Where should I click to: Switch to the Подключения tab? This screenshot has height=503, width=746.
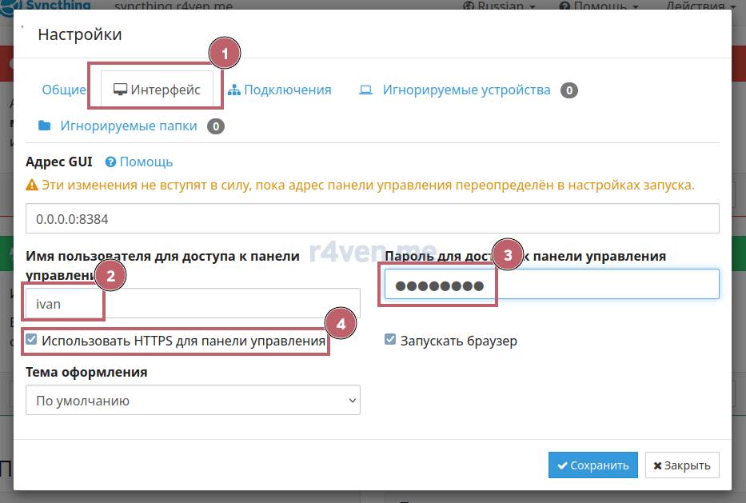(287, 90)
